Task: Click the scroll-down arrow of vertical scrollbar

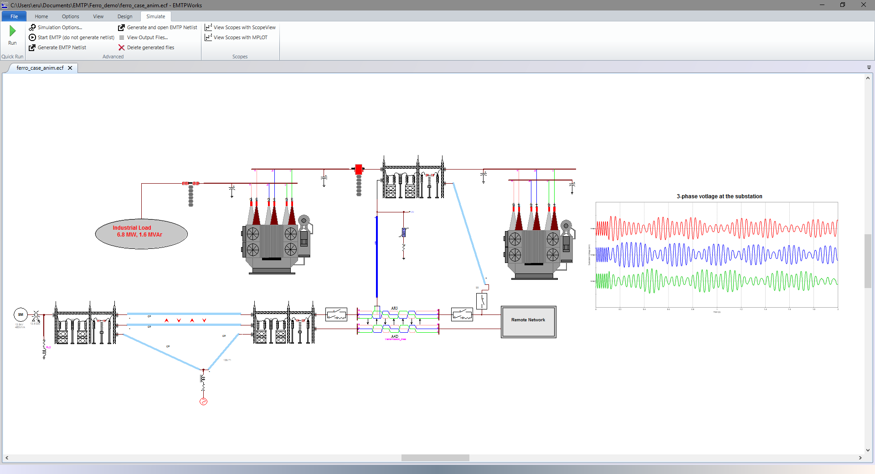Action: tap(868, 450)
